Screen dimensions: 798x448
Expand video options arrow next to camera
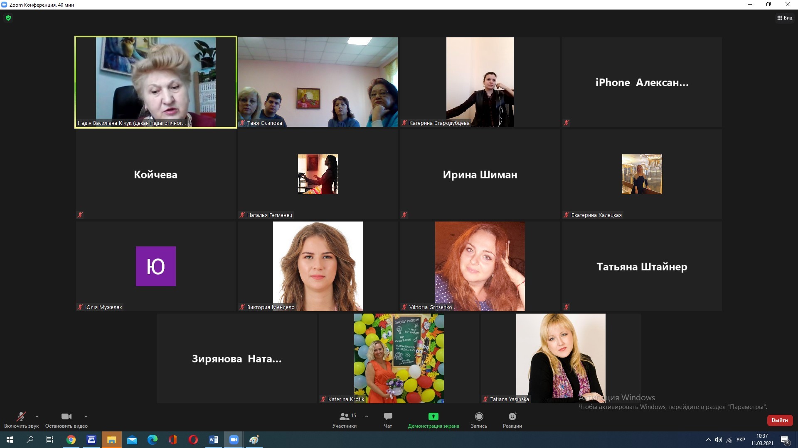click(86, 416)
